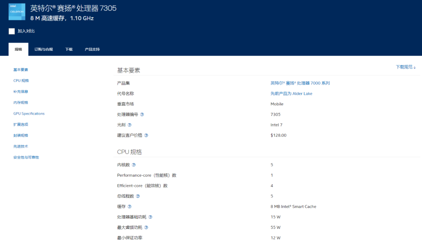
Task: Open 内存规格 sidebar link
Action: point(21,102)
